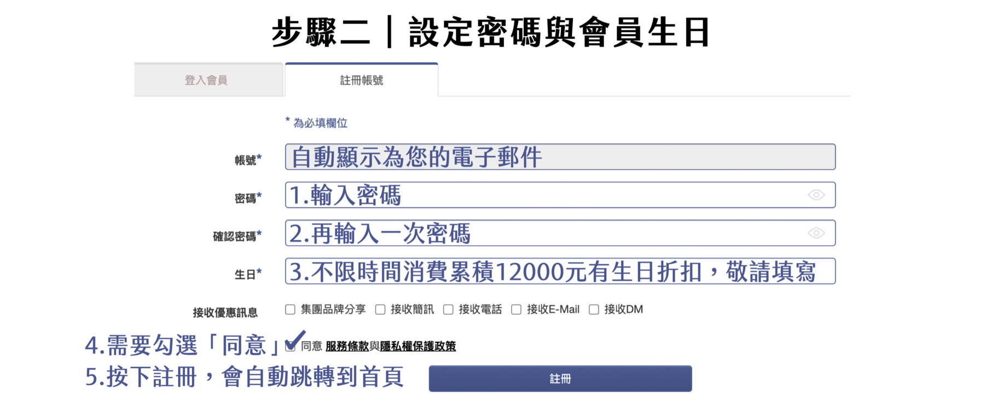This screenshot has height=406, width=985.
Task: Select the 註冊帳號 tab
Action: (361, 80)
